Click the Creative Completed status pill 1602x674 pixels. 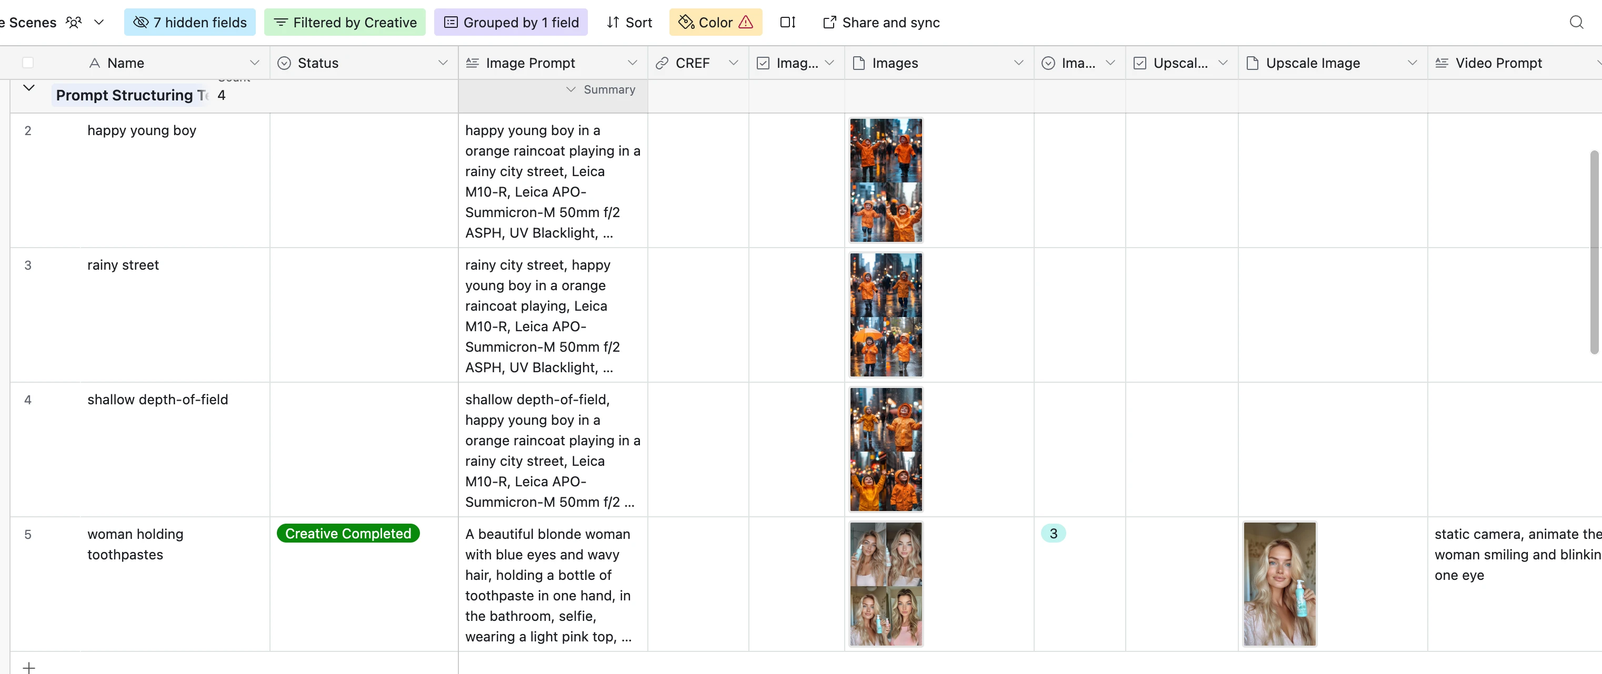(348, 533)
